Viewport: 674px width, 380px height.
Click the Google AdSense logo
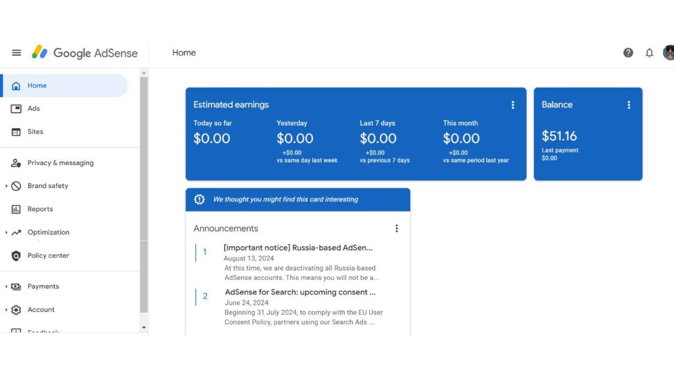tap(85, 53)
